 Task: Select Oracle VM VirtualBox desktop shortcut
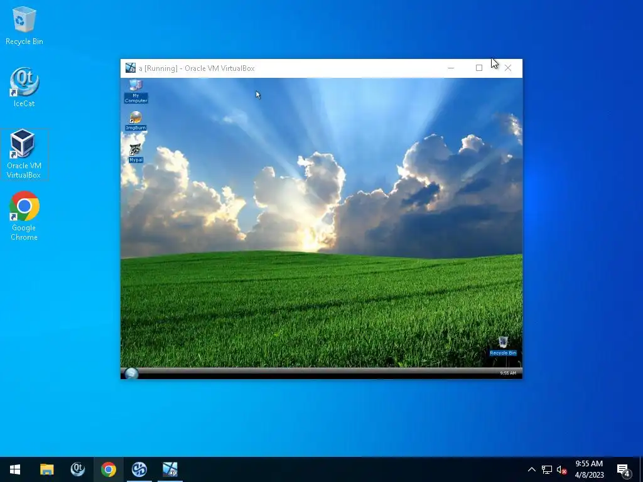24,154
